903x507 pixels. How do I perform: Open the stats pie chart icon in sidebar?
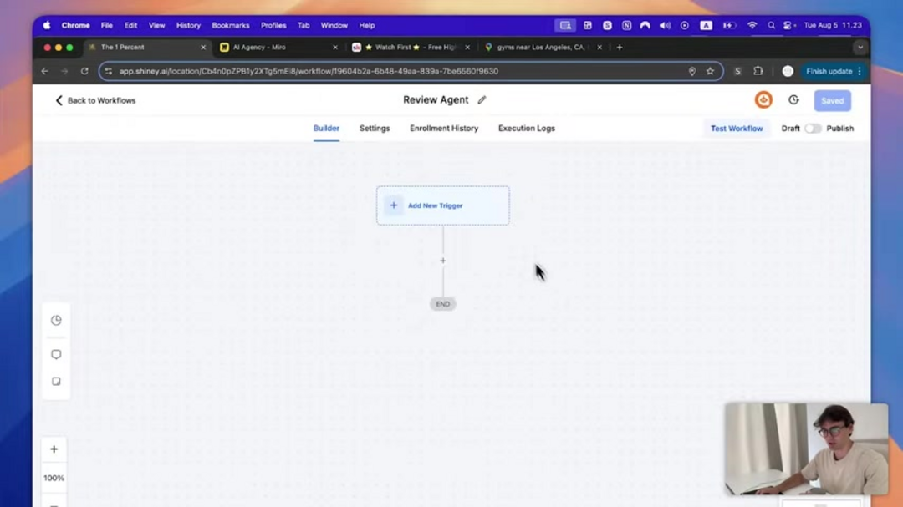coord(56,321)
